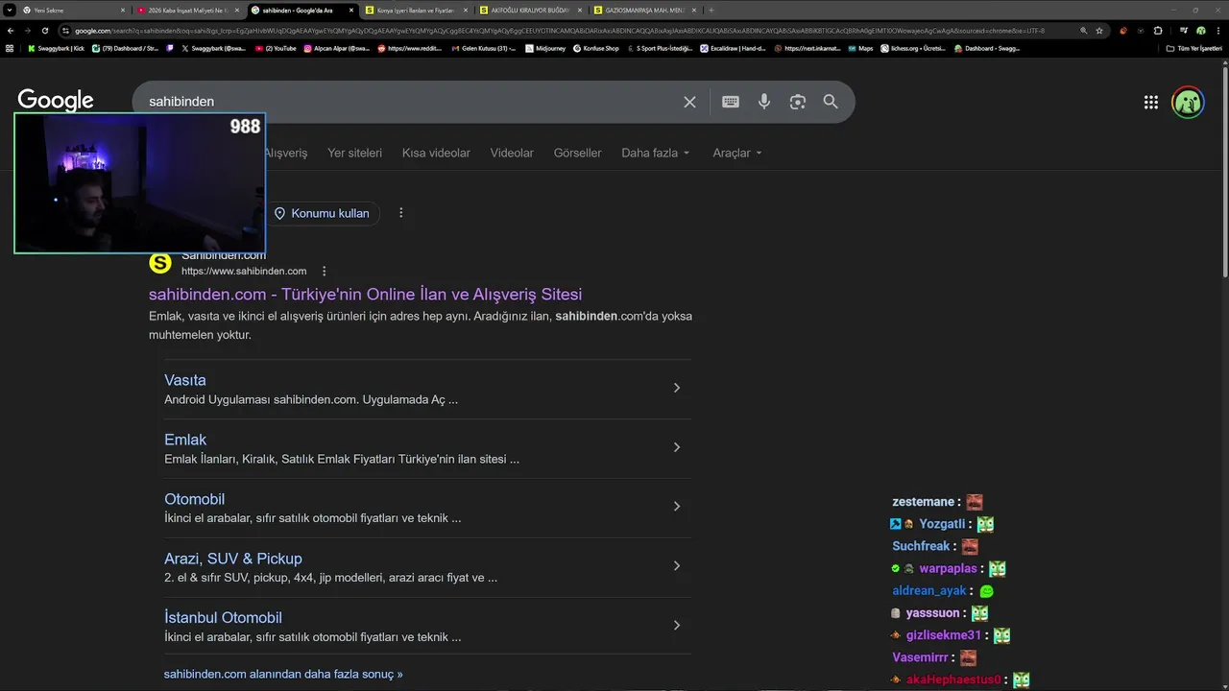1229x691 pixels.
Task: Open the Daha fazla filter dropdown
Action: [x=656, y=153]
